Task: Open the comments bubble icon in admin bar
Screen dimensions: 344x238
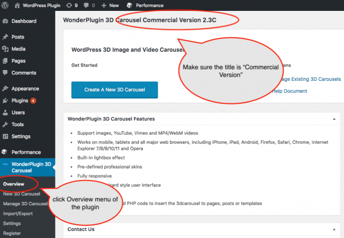Action: point(88,5)
